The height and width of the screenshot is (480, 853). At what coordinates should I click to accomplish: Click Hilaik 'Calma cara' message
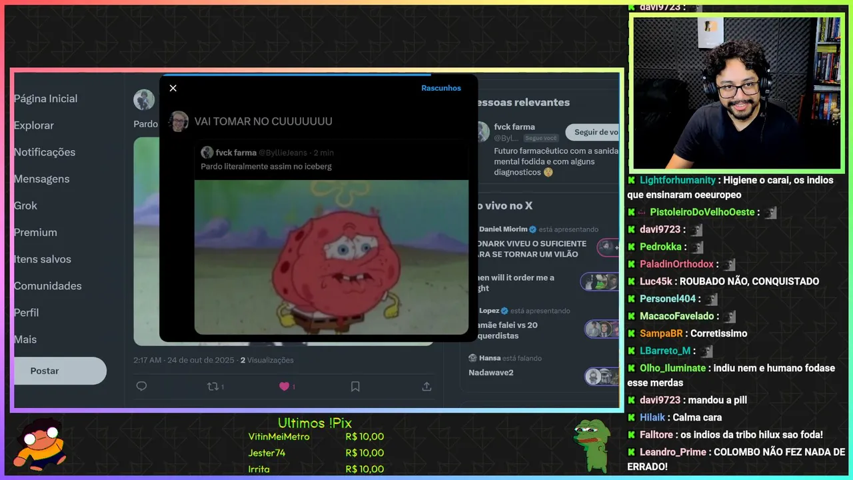(697, 417)
